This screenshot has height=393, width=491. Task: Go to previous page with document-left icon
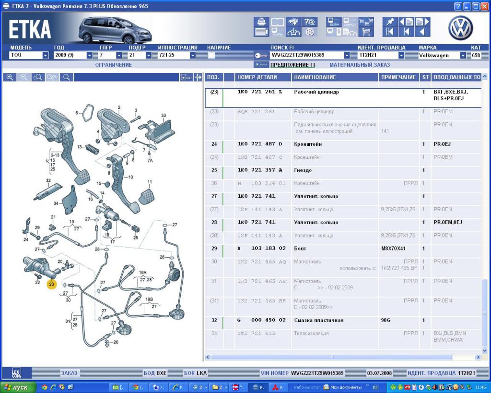click(407, 22)
